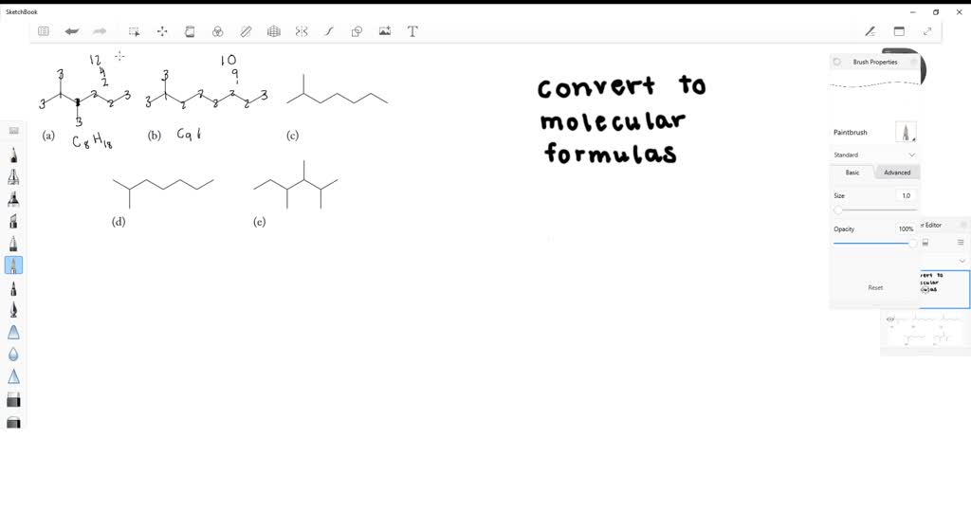This screenshot has height=529, width=971.
Task: Close the SketchBook window
Action: coord(960,11)
